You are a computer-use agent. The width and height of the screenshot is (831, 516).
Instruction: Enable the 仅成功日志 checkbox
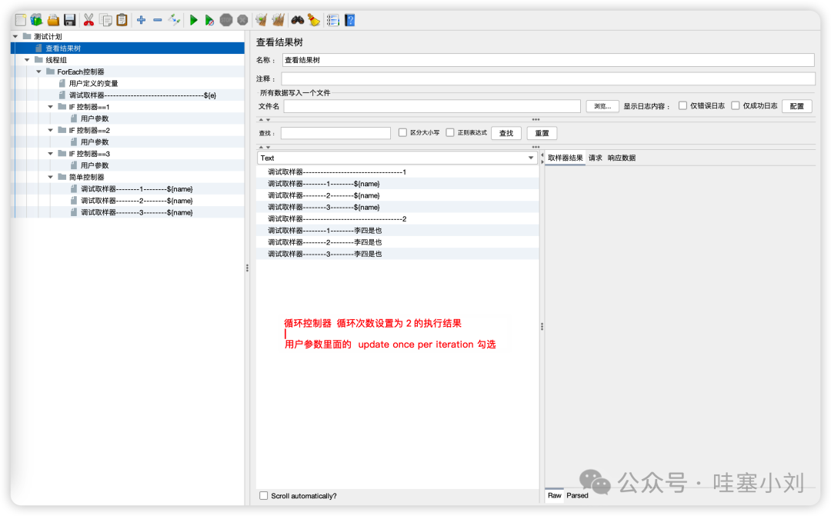pos(735,105)
